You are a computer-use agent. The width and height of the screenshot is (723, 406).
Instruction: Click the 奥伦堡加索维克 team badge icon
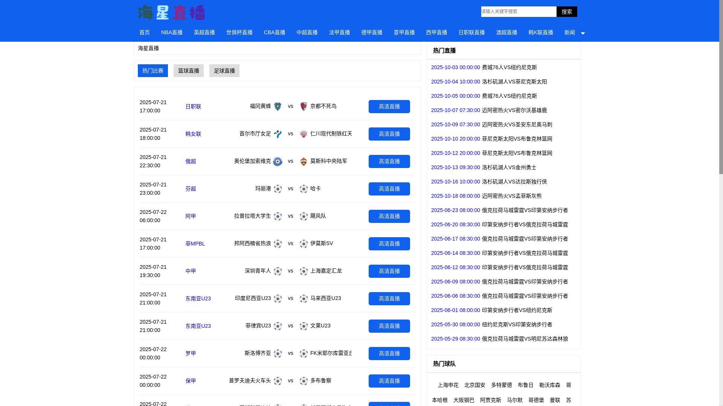(x=278, y=161)
